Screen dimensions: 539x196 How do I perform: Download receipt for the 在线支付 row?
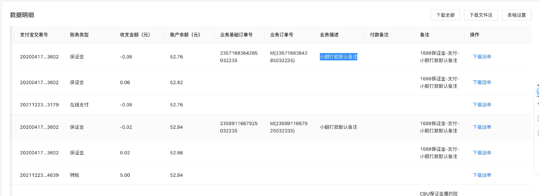tap(482, 105)
